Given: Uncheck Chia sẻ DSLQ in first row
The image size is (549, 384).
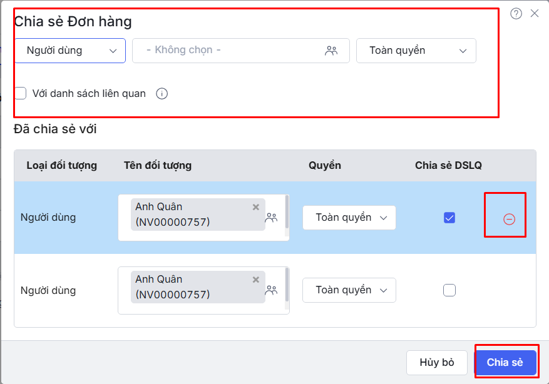Looking at the screenshot, I should [449, 218].
